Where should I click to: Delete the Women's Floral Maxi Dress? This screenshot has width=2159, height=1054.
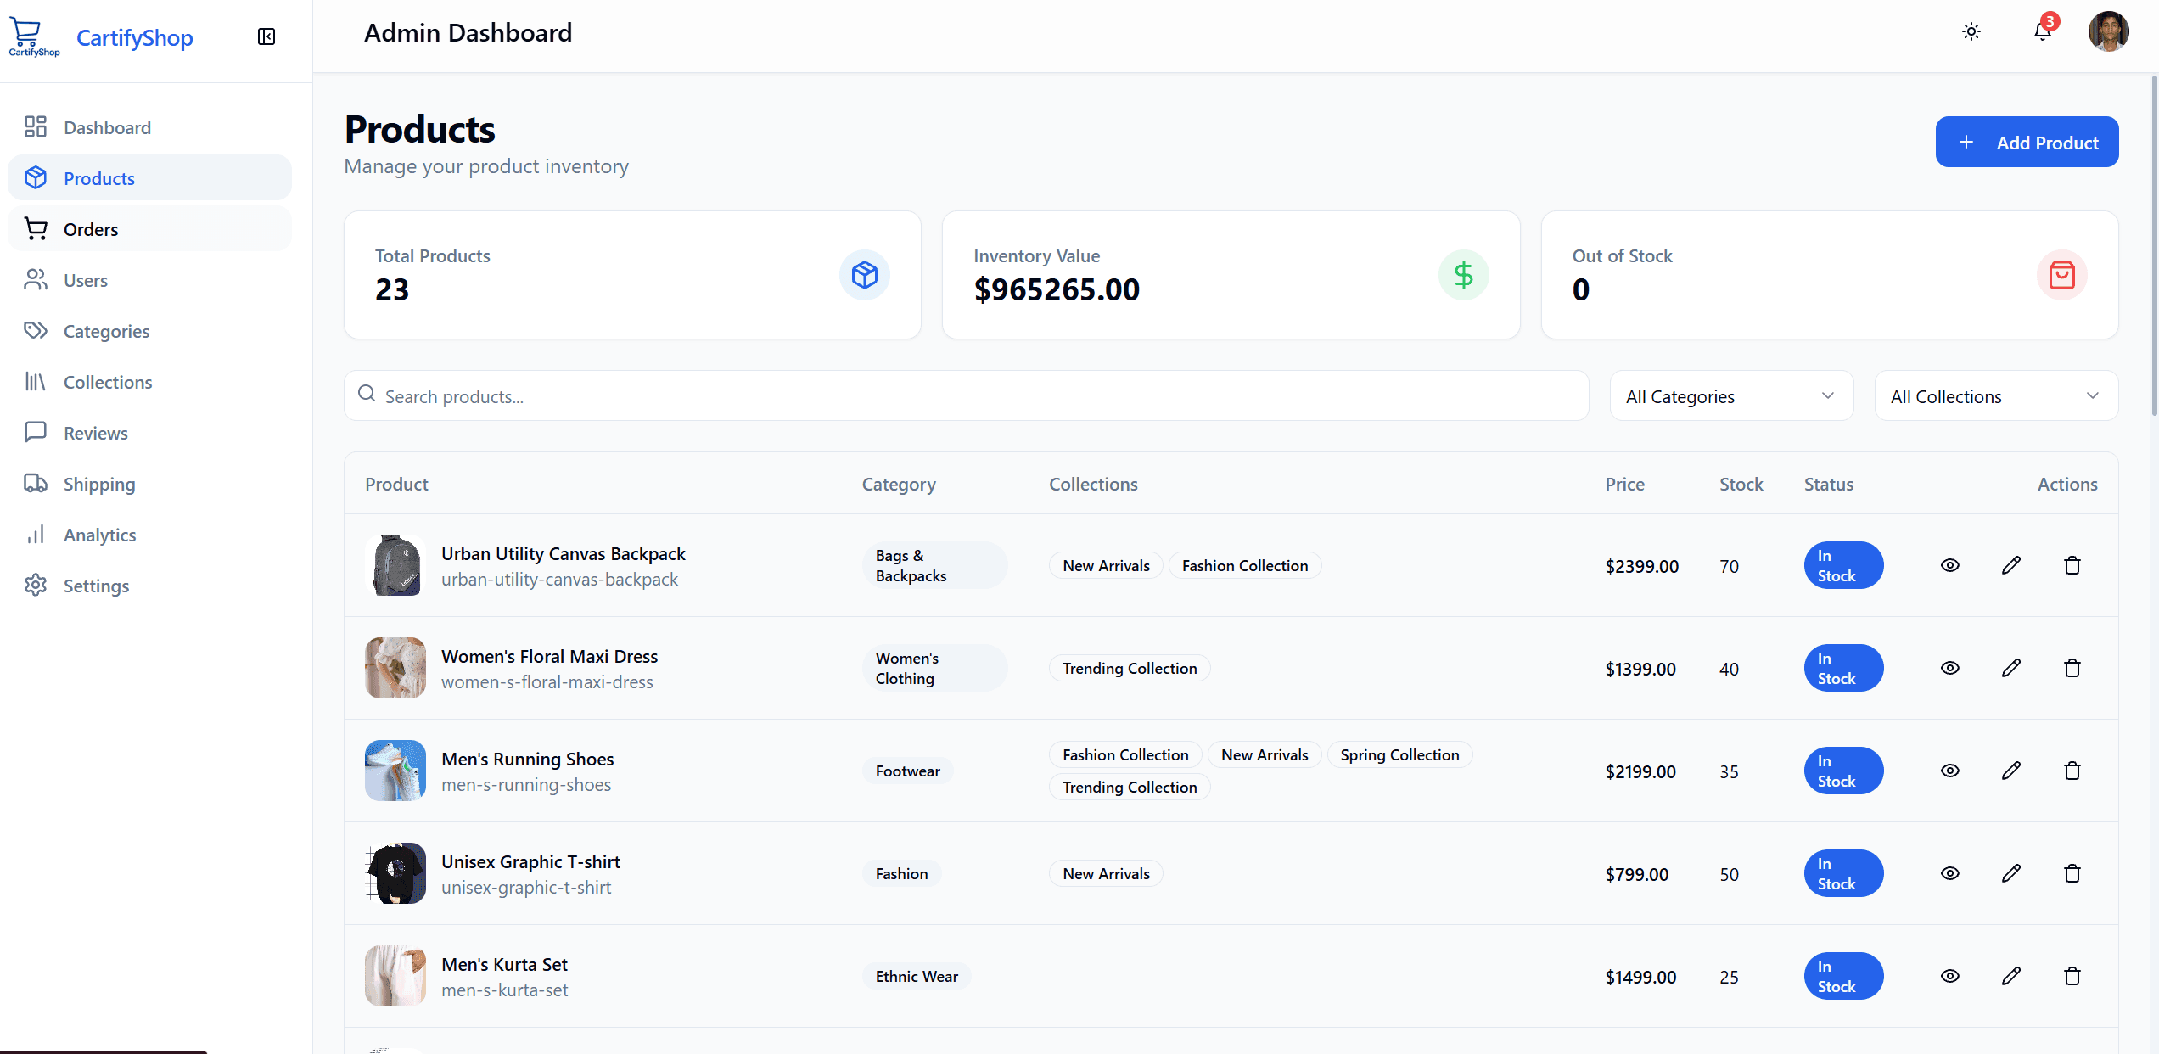[x=2072, y=668]
